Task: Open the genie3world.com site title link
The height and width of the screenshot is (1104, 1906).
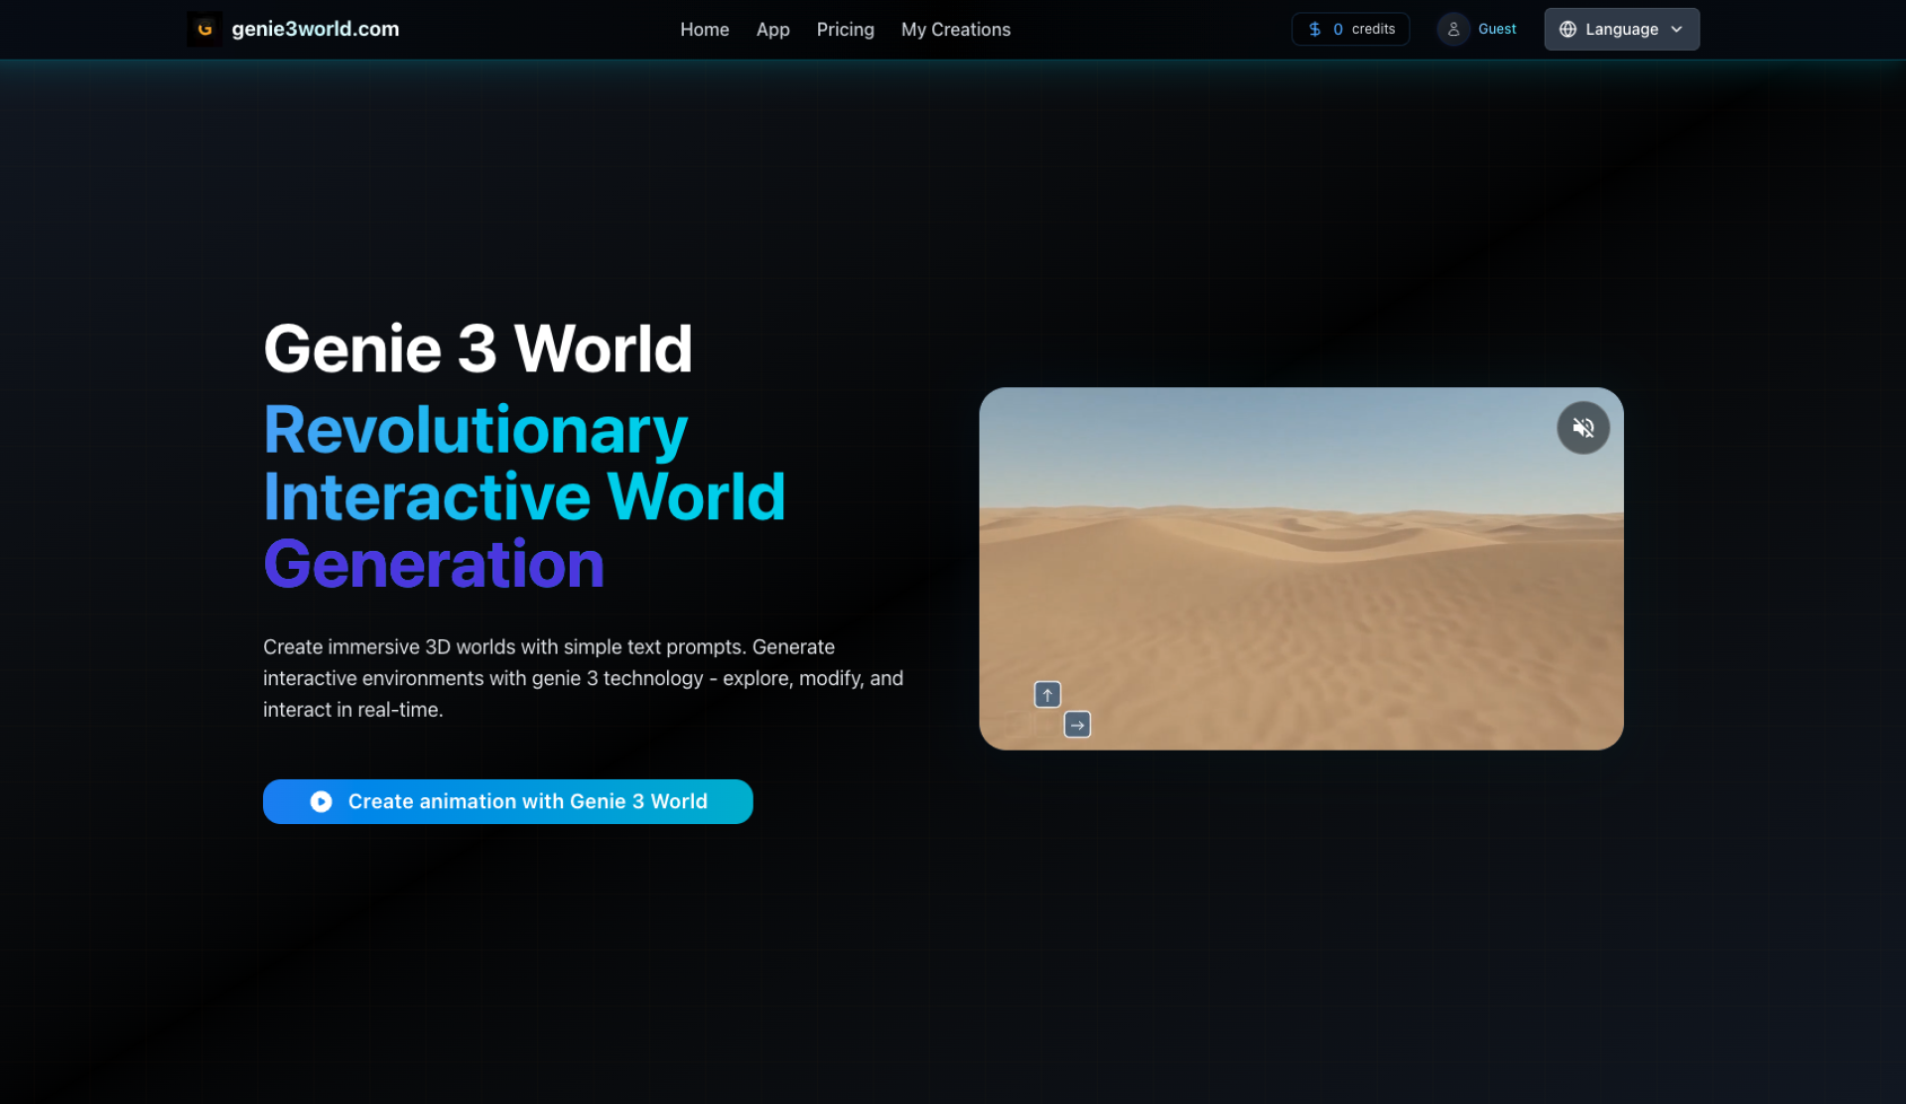Action: pos(315,30)
